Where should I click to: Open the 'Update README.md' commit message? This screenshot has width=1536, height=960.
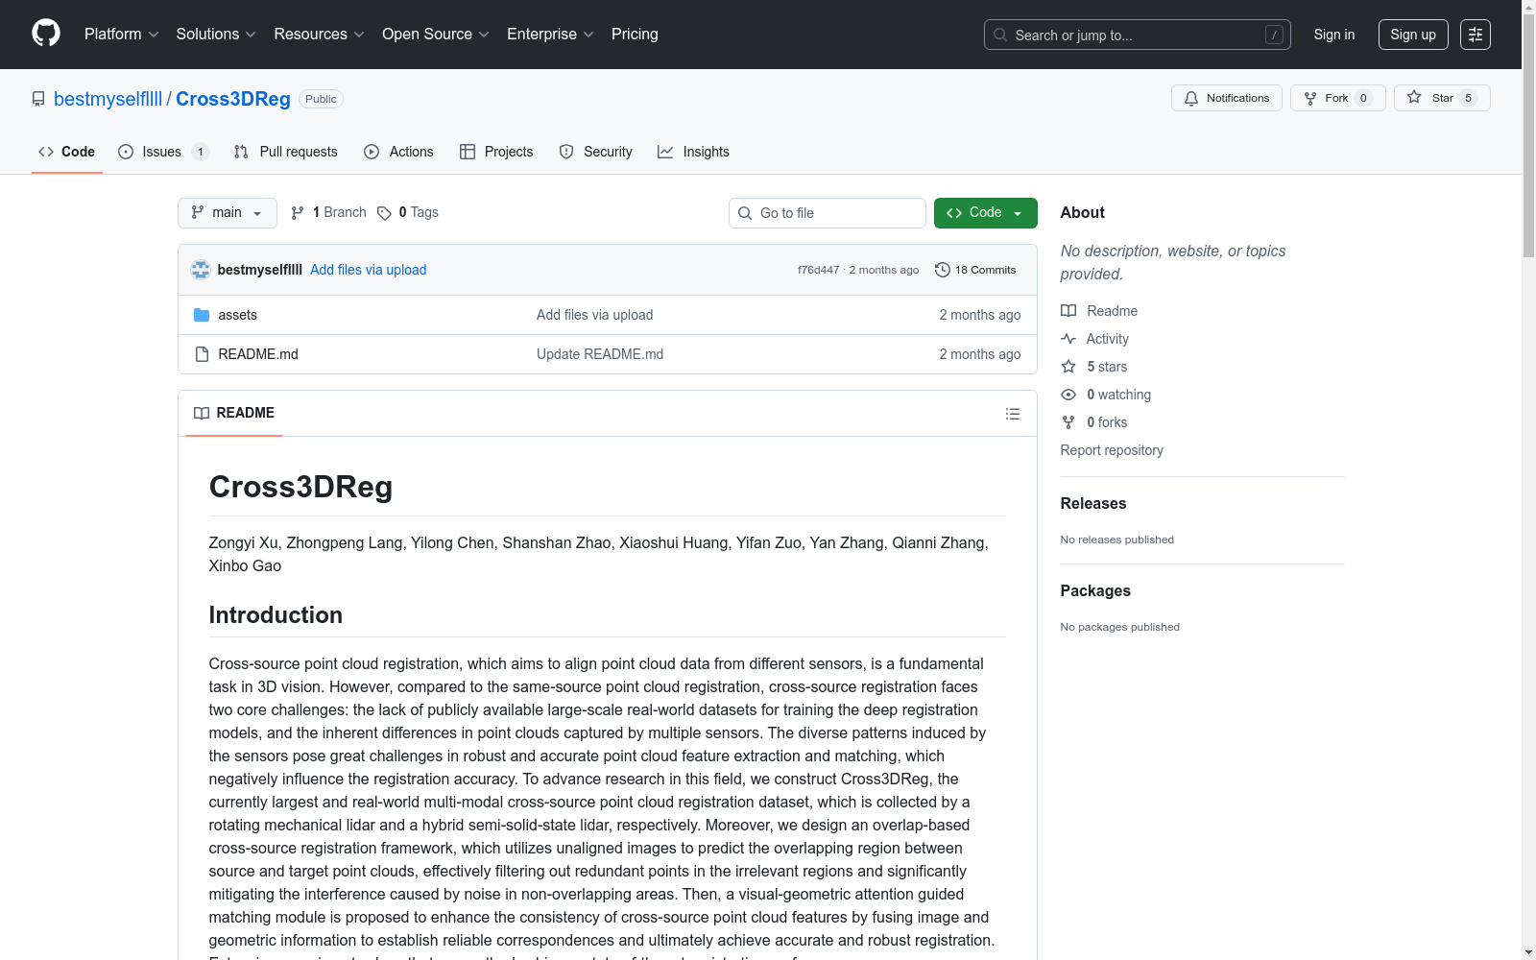[x=600, y=354]
